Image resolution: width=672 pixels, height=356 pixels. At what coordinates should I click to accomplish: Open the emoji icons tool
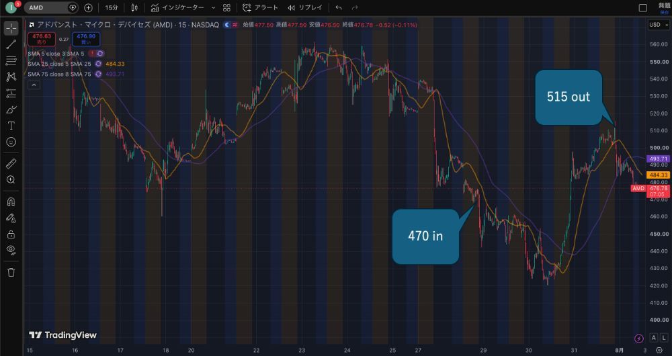11,142
